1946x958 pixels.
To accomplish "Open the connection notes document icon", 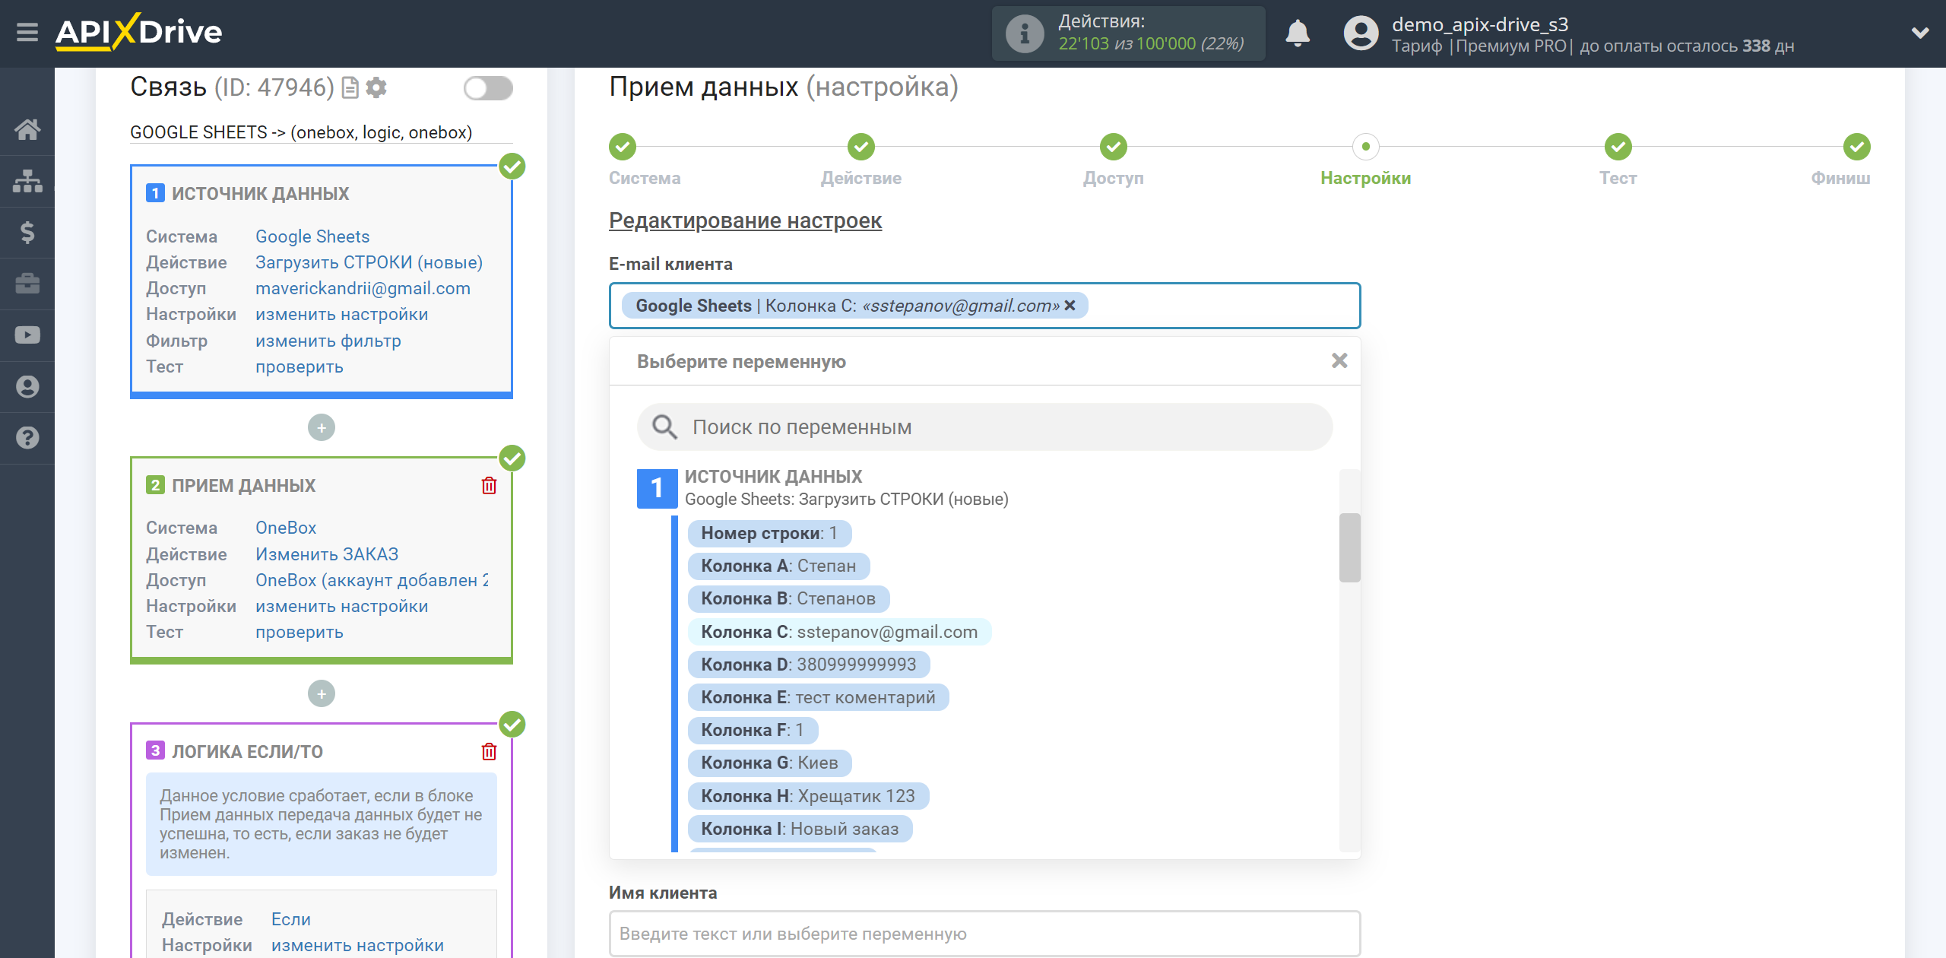I will tap(350, 88).
